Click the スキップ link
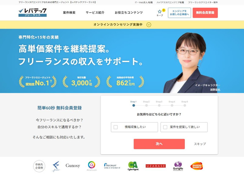 (200, 144)
